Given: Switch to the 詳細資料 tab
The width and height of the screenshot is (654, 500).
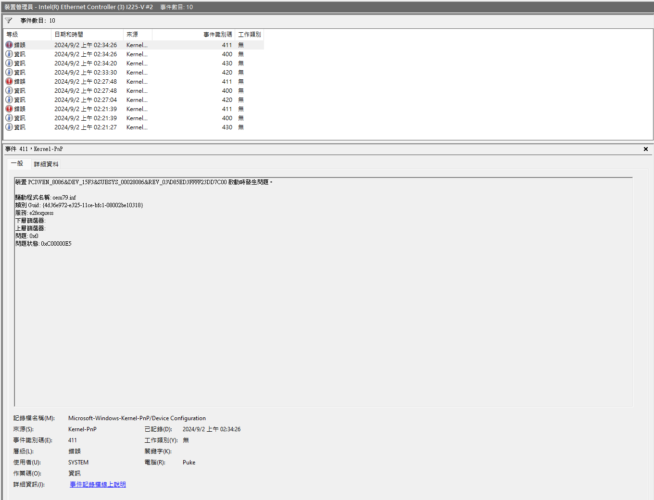Looking at the screenshot, I should (x=46, y=164).
